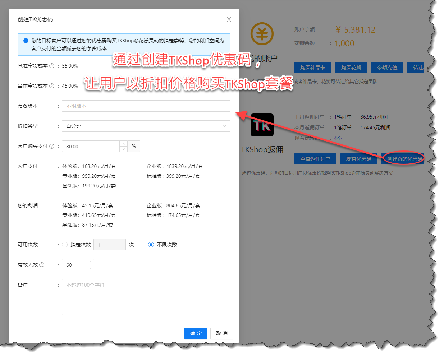Click the help icon next to 有效天数
444x357 pixels.
(x=42, y=265)
